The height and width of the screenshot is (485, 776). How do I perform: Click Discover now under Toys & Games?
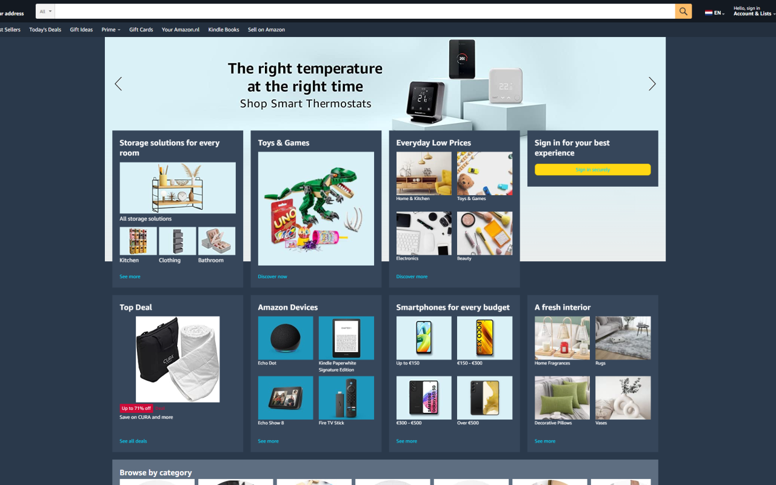pyautogui.click(x=272, y=276)
